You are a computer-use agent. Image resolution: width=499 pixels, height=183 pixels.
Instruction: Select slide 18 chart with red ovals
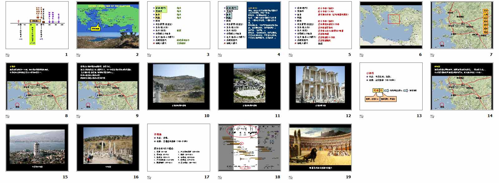click(249, 147)
